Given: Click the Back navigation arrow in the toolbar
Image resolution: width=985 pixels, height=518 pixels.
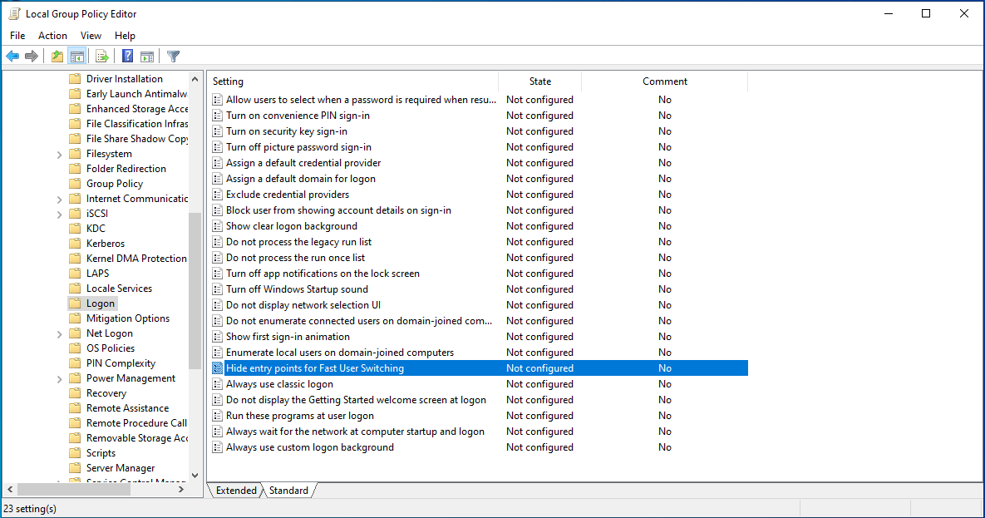Looking at the screenshot, I should coord(12,56).
